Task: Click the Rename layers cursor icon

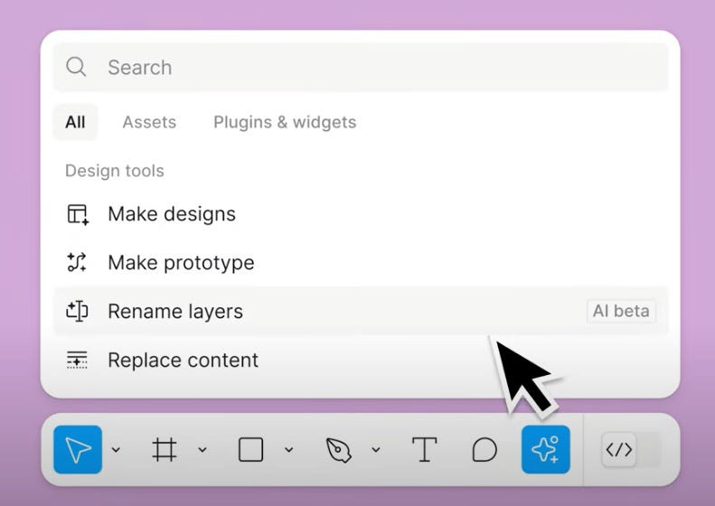Action: (x=77, y=312)
